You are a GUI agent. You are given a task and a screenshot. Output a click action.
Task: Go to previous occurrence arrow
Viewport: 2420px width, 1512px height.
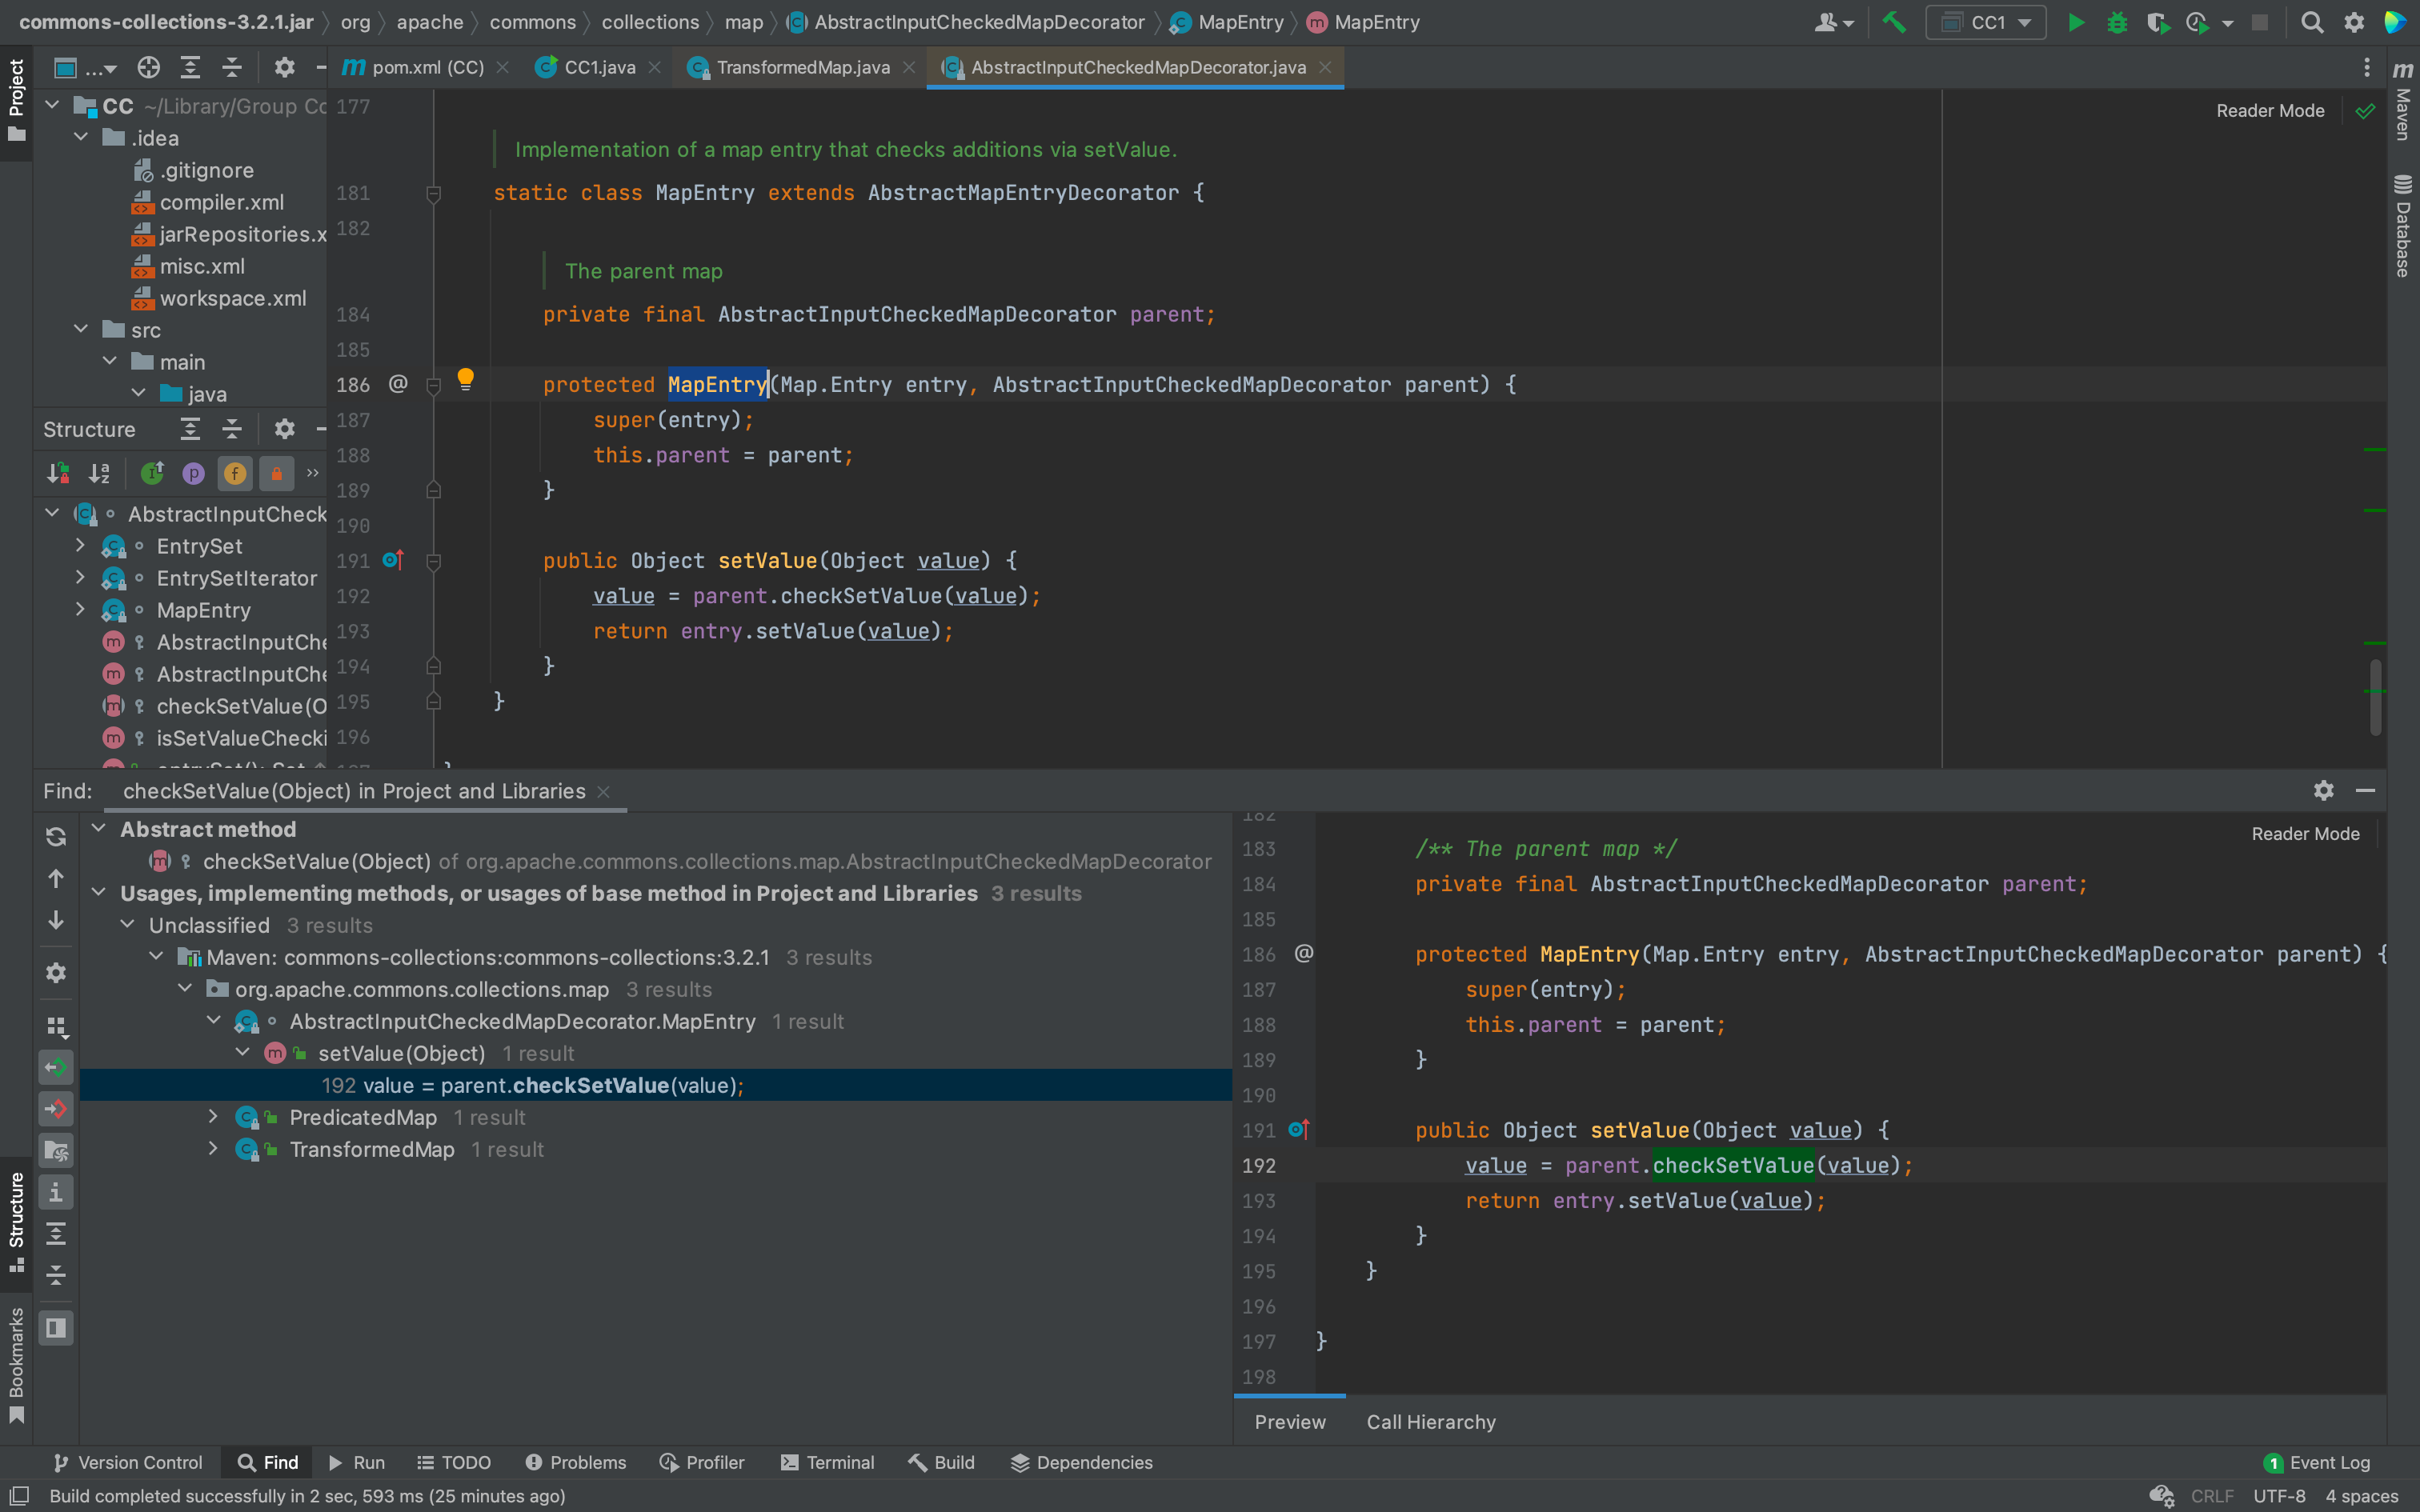(x=56, y=878)
